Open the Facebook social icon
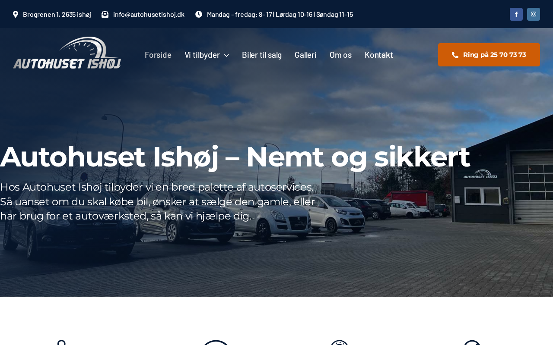Image resolution: width=553 pixels, height=345 pixels. click(x=516, y=14)
